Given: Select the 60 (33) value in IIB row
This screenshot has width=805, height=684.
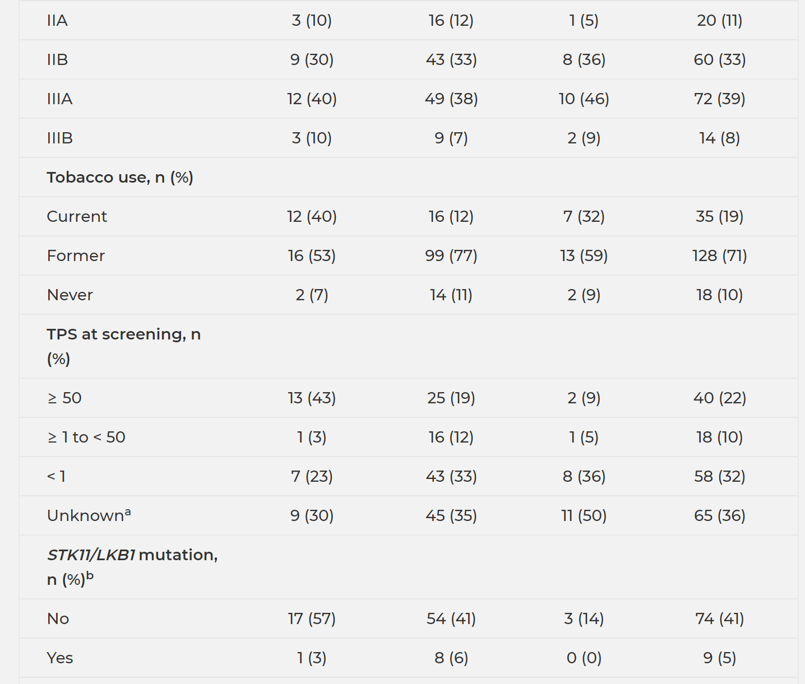Looking at the screenshot, I should (719, 60).
